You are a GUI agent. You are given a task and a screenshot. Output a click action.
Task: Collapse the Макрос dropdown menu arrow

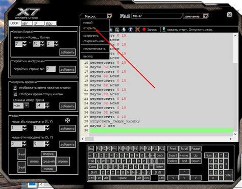[110, 16]
